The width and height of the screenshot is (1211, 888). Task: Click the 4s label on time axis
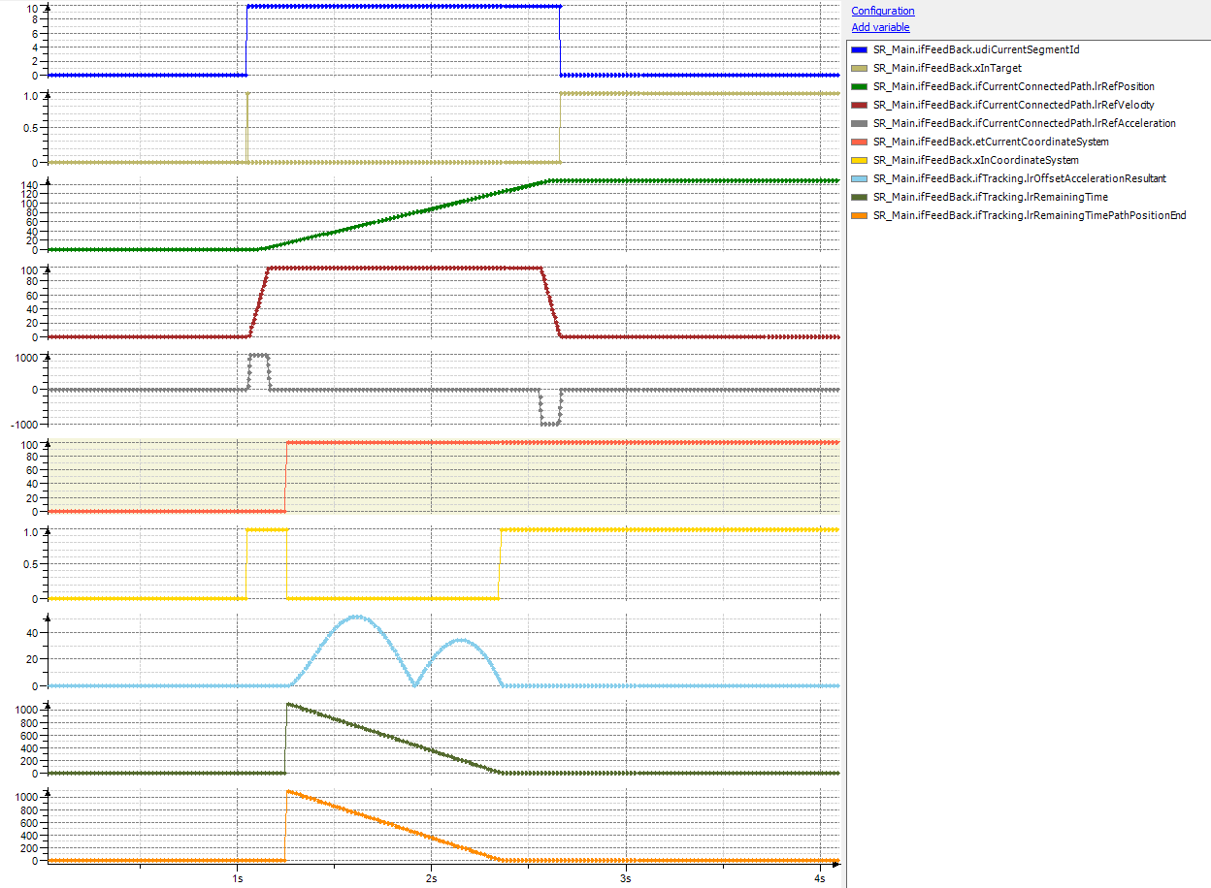(819, 878)
